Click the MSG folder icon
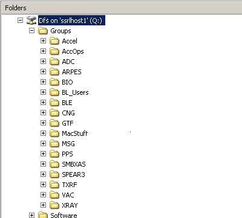The image size is (242, 218). click(x=54, y=144)
